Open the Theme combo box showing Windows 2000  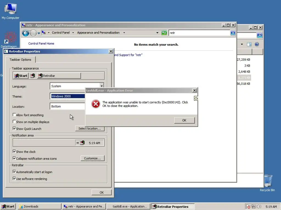click(x=68, y=96)
